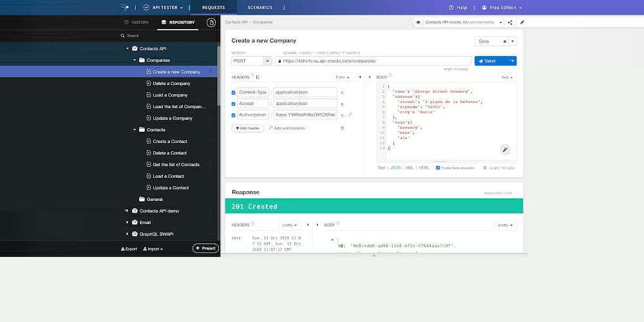Click the request URL field
This screenshot has height=322, width=644.
(373, 61)
